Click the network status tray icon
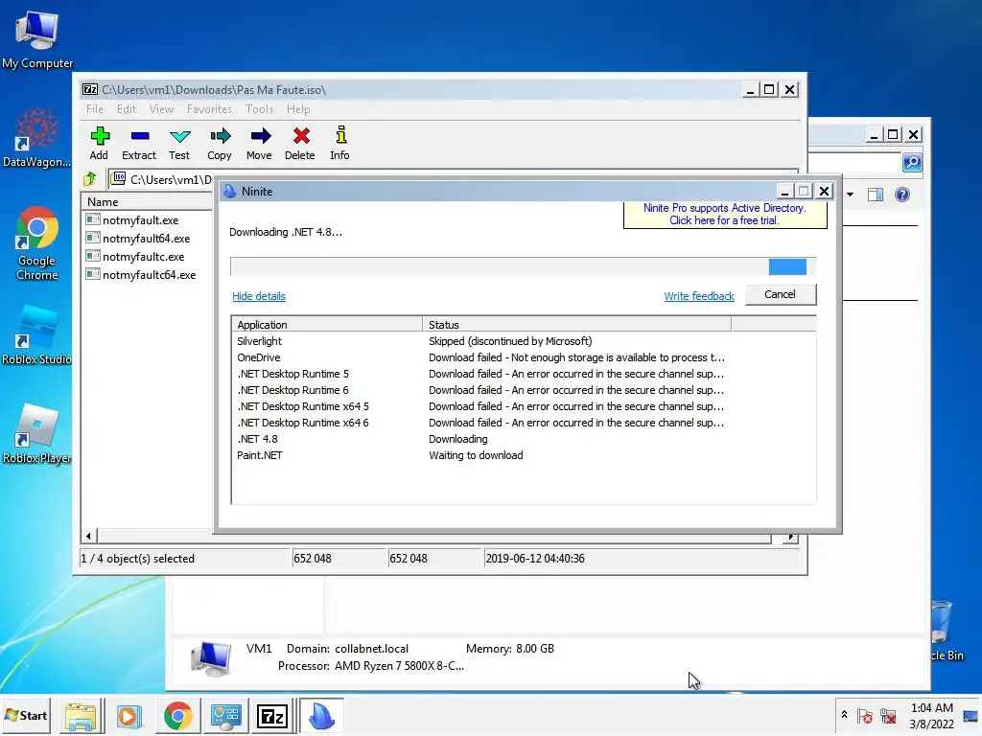The width and height of the screenshot is (982, 736). click(888, 716)
